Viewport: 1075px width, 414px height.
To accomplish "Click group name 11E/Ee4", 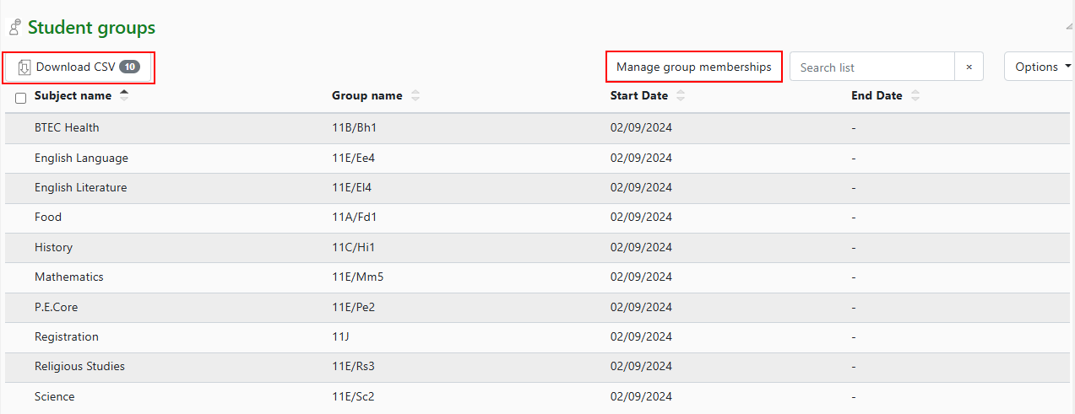I will click(353, 159).
